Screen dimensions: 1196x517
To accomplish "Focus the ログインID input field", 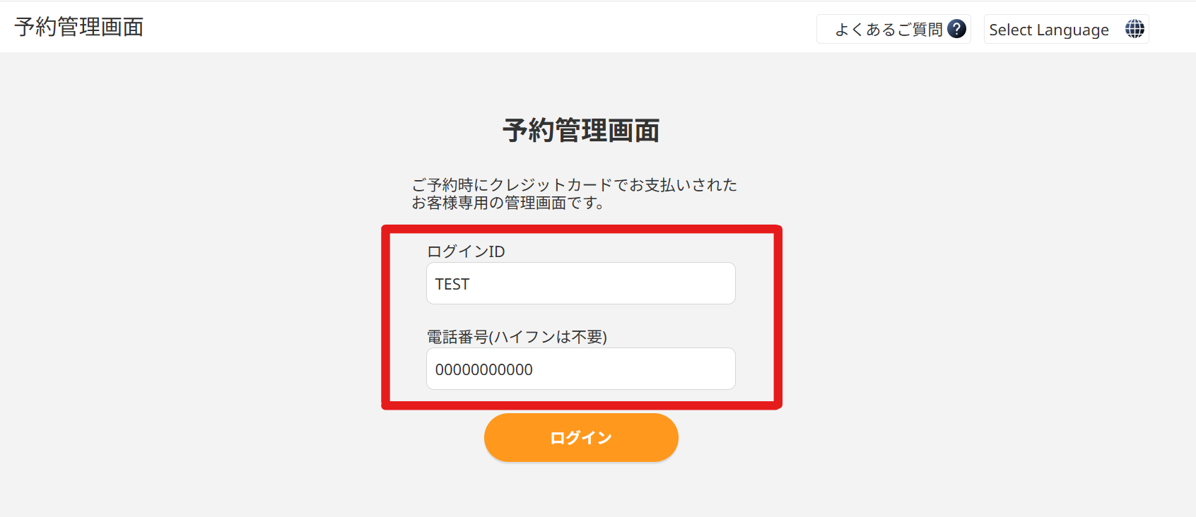I will (581, 283).
